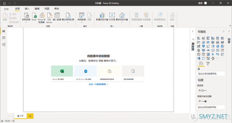
Task: Select the Donut chart visual
Action: [x=218, y=46]
